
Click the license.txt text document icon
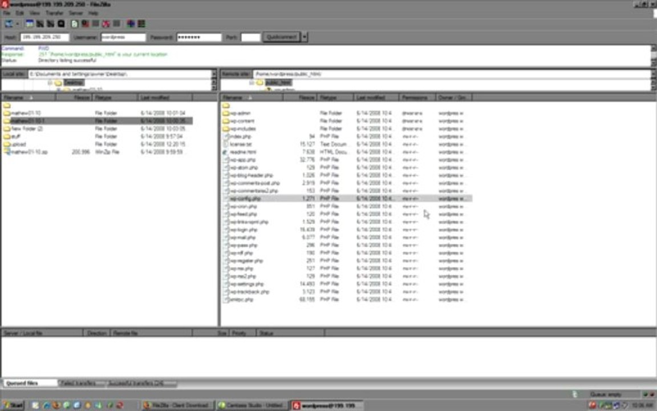click(x=226, y=144)
